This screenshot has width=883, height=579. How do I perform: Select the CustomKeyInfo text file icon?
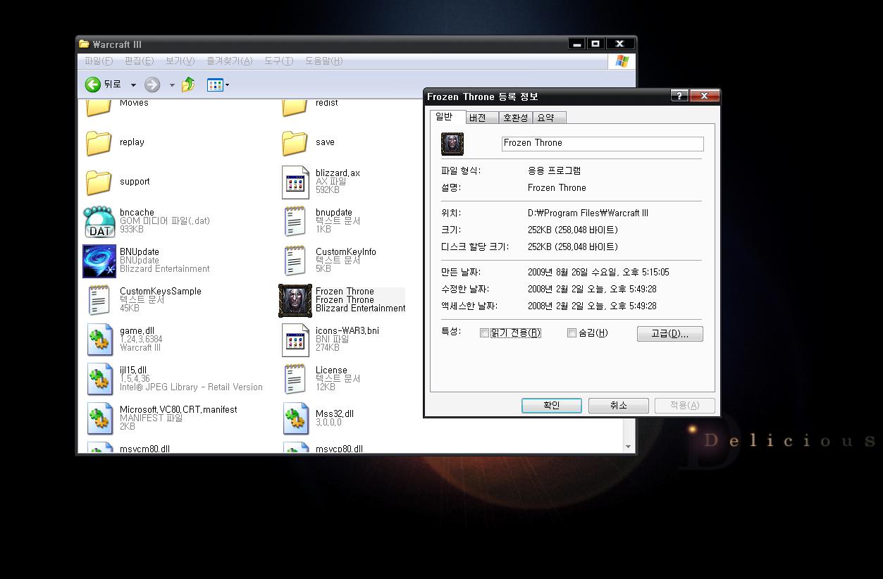tap(295, 261)
